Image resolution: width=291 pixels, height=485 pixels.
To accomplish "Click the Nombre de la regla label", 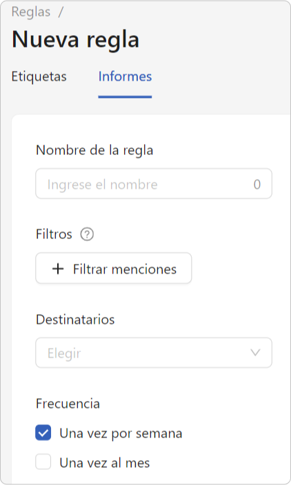I will pos(94,151).
